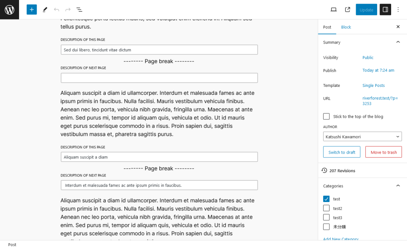This screenshot has height=248, width=407.
Task: Check the test3 category
Action: 326,217
